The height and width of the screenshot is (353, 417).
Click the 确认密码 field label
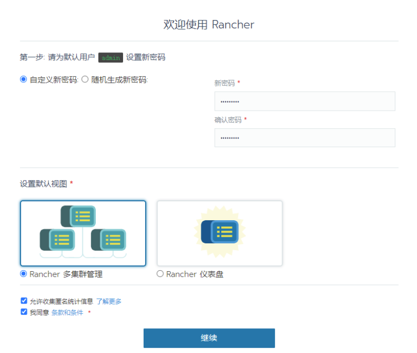[x=228, y=120]
